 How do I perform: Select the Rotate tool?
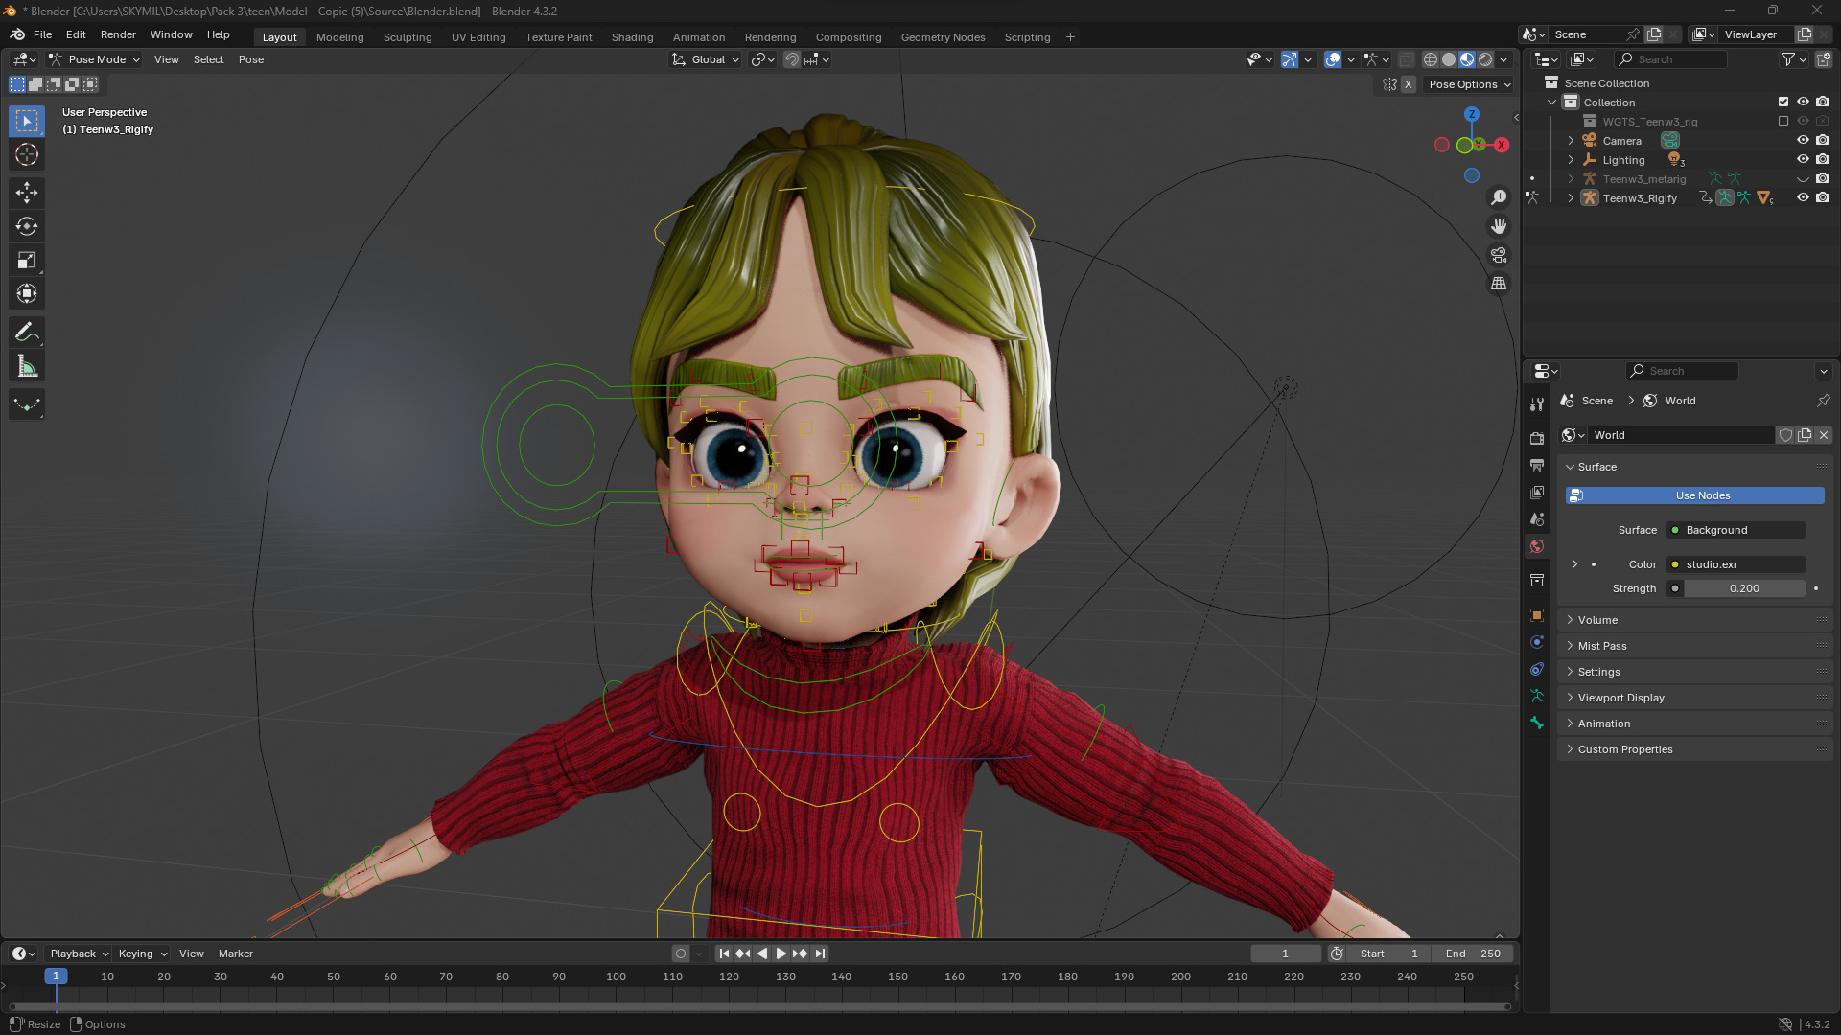[x=27, y=226]
